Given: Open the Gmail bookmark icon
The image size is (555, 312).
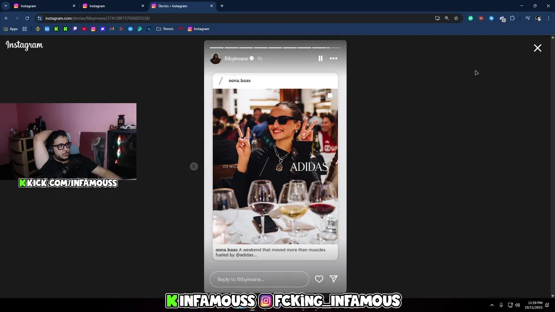Looking at the screenshot, I should (x=112, y=29).
